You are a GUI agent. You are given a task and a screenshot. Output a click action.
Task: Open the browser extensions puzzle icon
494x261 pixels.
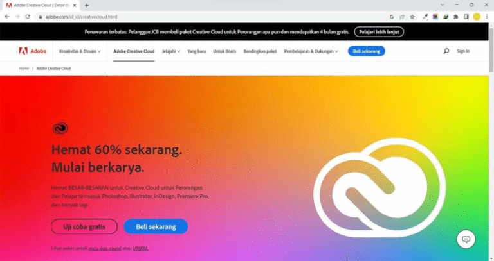pyautogui.click(x=456, y=17)
